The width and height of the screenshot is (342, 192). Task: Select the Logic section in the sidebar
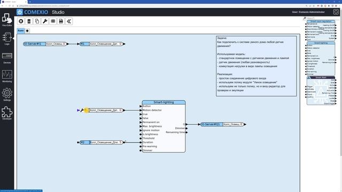click(x=7, y=38)
